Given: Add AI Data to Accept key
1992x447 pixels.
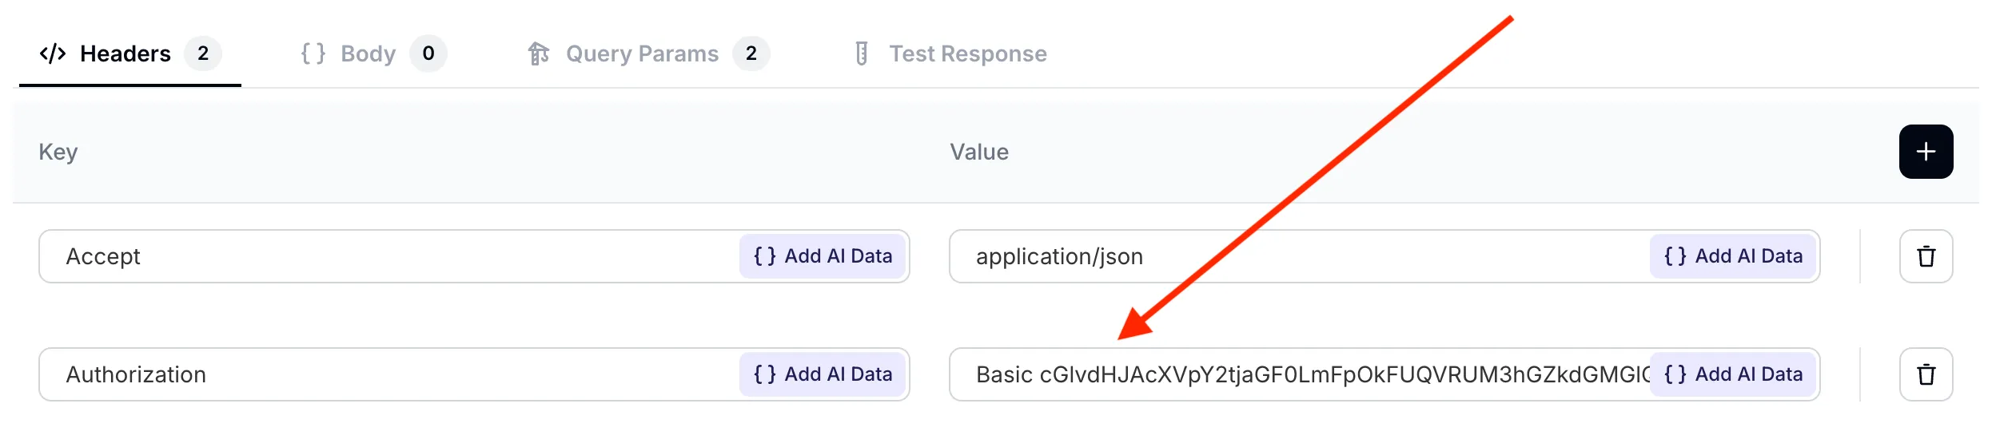Looking at the screenshot, I should pyautogui.click(x=823, y=256).
